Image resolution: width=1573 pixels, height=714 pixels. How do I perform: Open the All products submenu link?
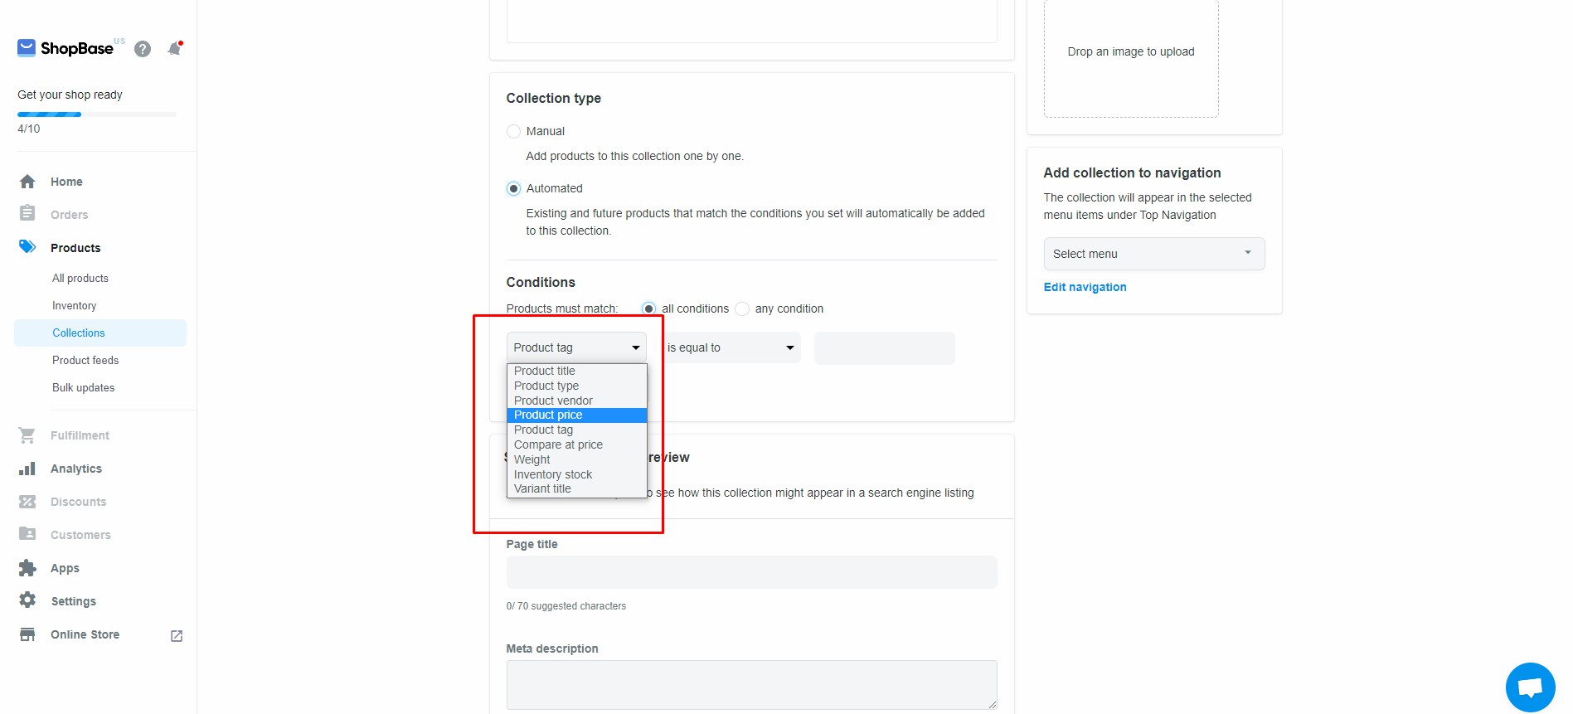(80, 278)
